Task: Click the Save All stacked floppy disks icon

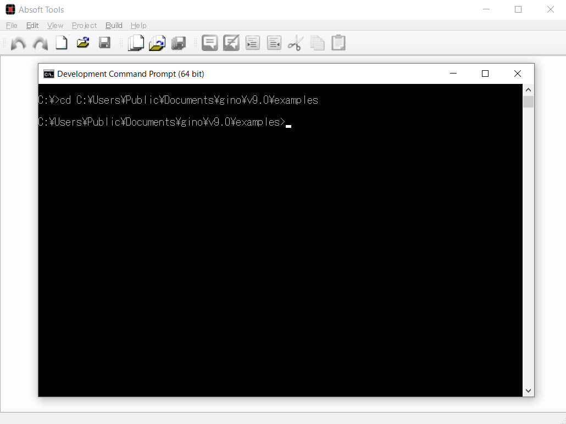Action: click(179, 43)
